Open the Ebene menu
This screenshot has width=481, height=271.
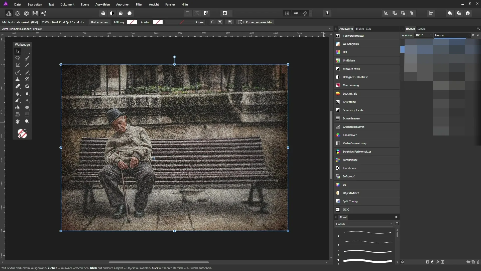point(85,5)
